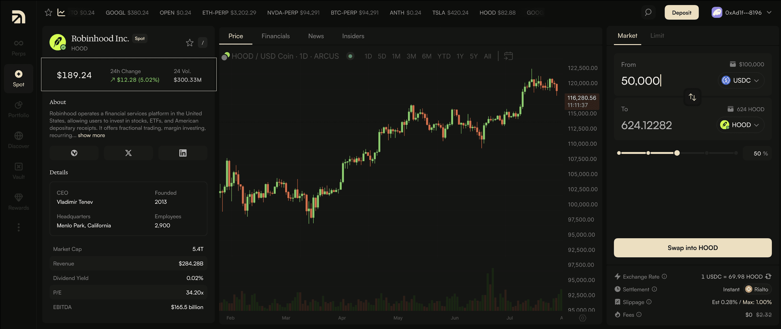Select the 1M chart range
The height and width of the screenshot is (329, 781).
(396, 56)
